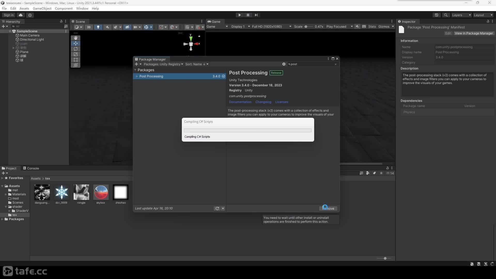Select the Scale tool in Scene toolbar
Screen dimensions: 496x279
click(x=75, y=54)
